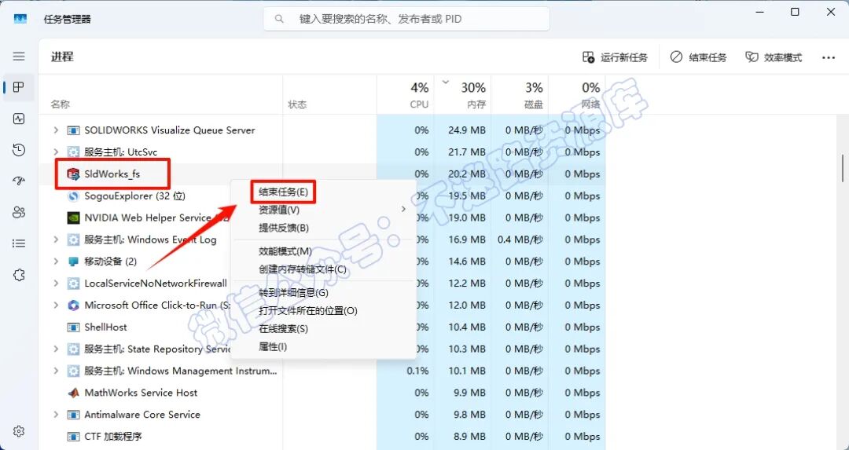Screen dimensions: 849x450
Task: Click the 24.9 MB memory value
Action: [467, 130]
